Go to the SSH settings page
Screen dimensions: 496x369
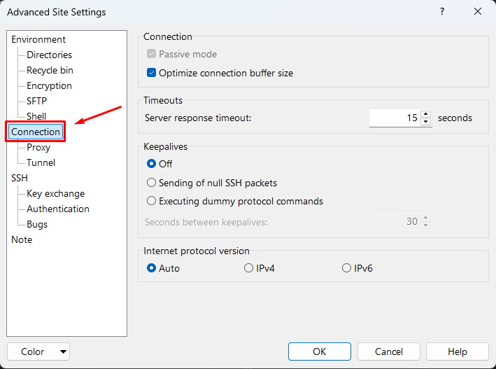tap(20, 178)
